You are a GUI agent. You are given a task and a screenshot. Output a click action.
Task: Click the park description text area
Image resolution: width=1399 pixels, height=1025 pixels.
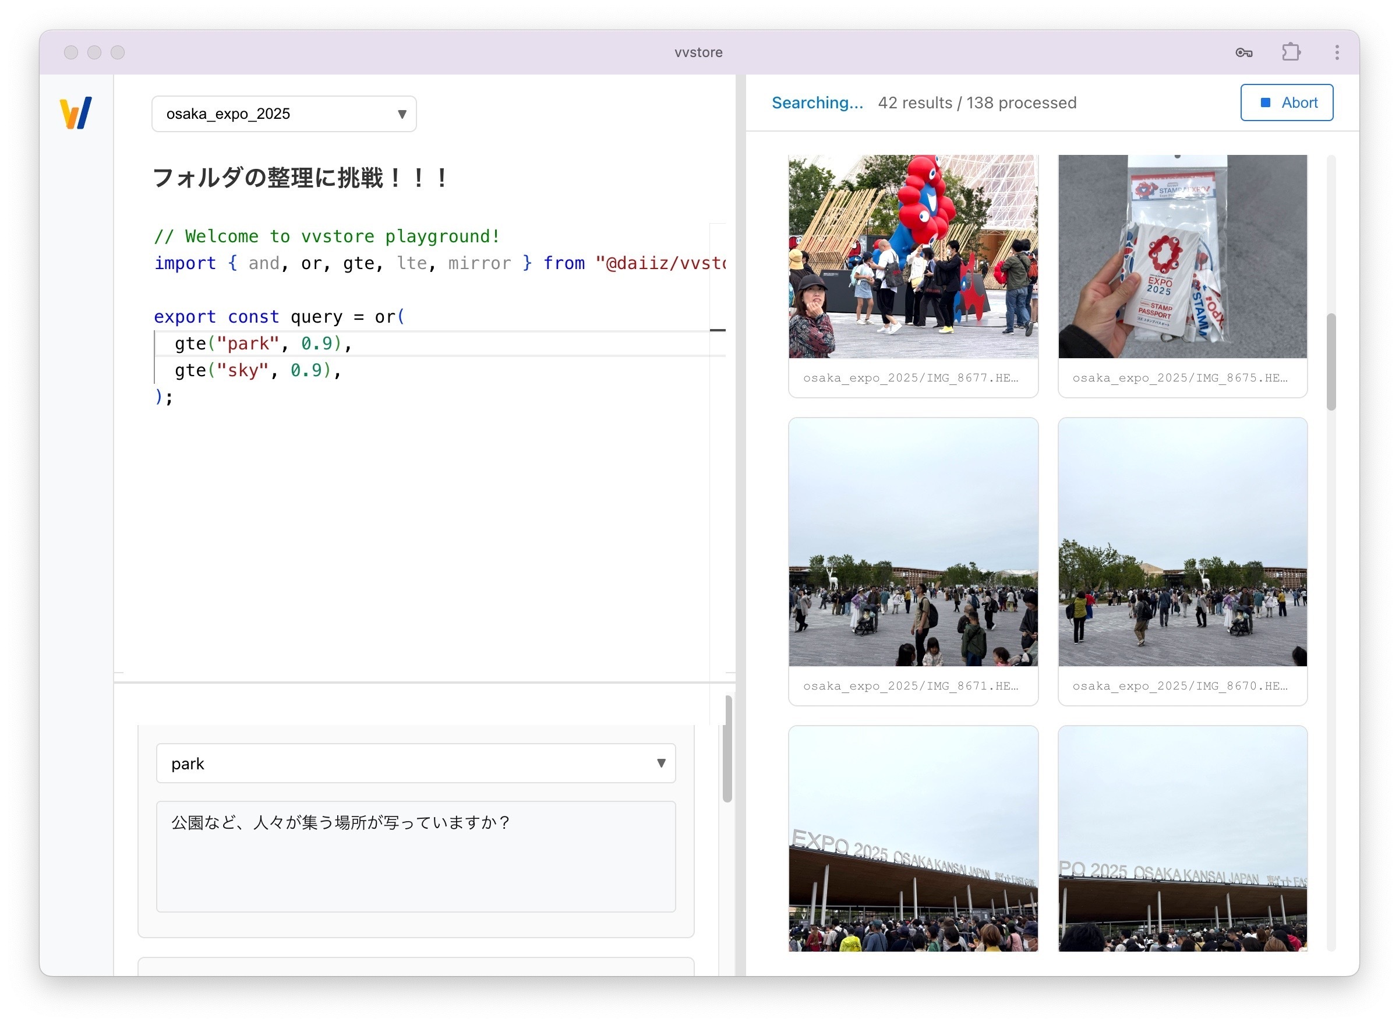point(415,856)
